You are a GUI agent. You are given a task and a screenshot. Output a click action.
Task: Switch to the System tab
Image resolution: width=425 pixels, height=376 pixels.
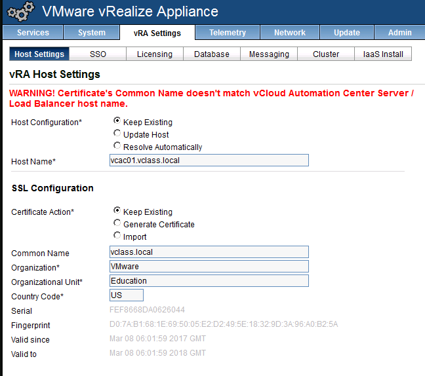pyautogui.click(x=91, y=33)
